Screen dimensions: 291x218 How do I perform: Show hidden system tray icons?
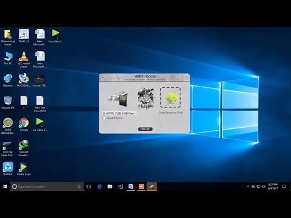click(x=248, y=187)
